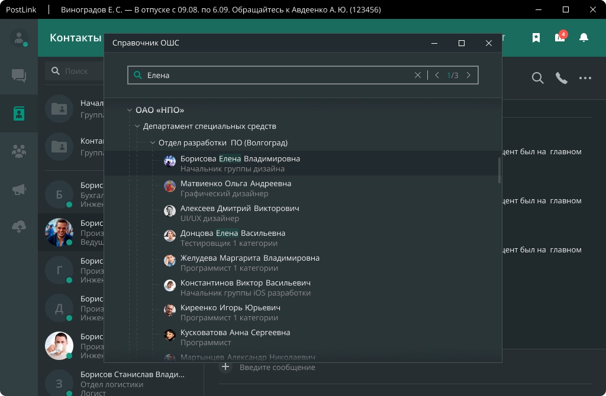The width and height of the screenshot is (606, 396).
Task: Open the contacts book sidebar icon
Action: [18, 113]
